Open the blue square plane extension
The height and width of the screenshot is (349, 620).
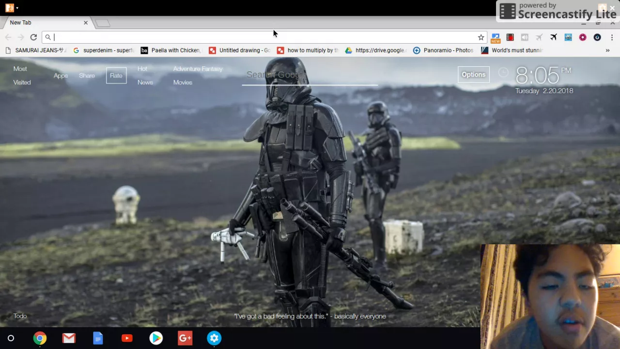[x=568, y=37]
